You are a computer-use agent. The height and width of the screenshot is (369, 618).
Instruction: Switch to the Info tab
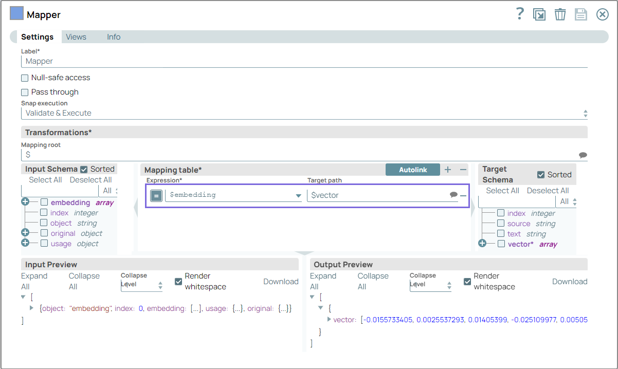(114, 36)
